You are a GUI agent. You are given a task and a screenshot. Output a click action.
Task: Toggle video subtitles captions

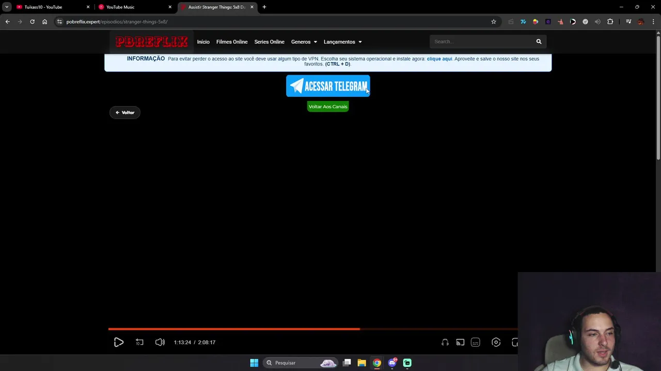pyautogui.click(x=476, y=342)
